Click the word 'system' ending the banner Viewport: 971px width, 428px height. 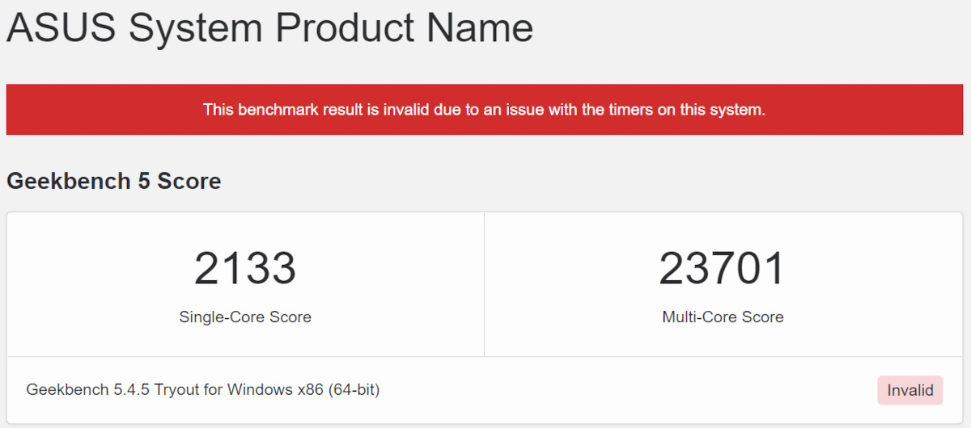point(738,110)
